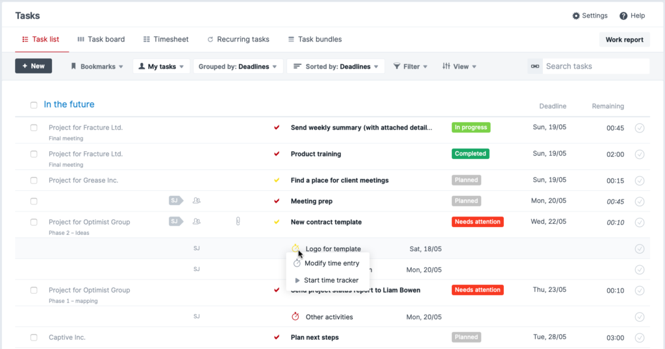Screen dimensions: 665x349
Task: Tick the checkbox for Send weekly summary row
Action: [34, 128]
